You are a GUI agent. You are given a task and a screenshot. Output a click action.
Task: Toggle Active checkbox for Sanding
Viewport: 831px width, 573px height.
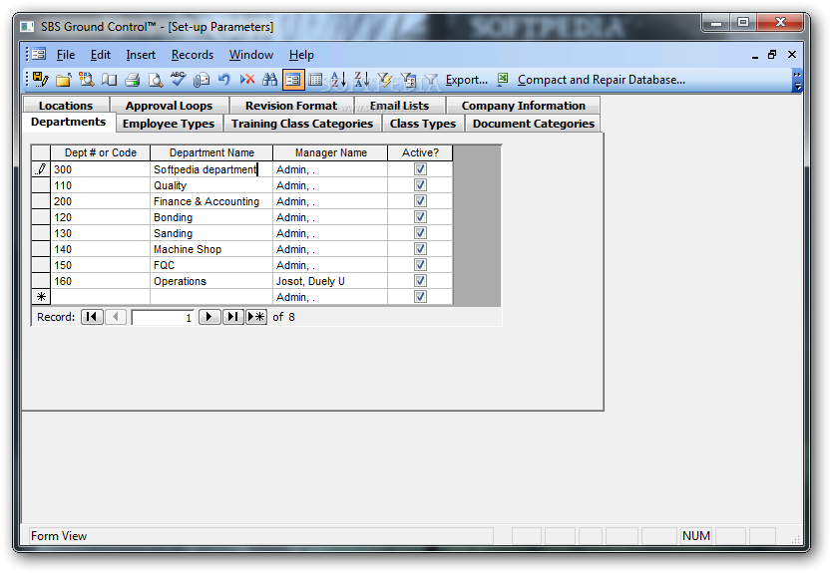420,232
